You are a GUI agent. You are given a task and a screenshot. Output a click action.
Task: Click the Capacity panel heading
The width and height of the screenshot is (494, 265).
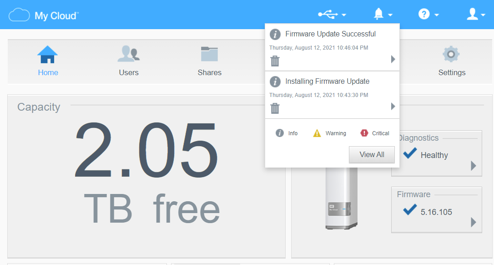click(39, 107)
